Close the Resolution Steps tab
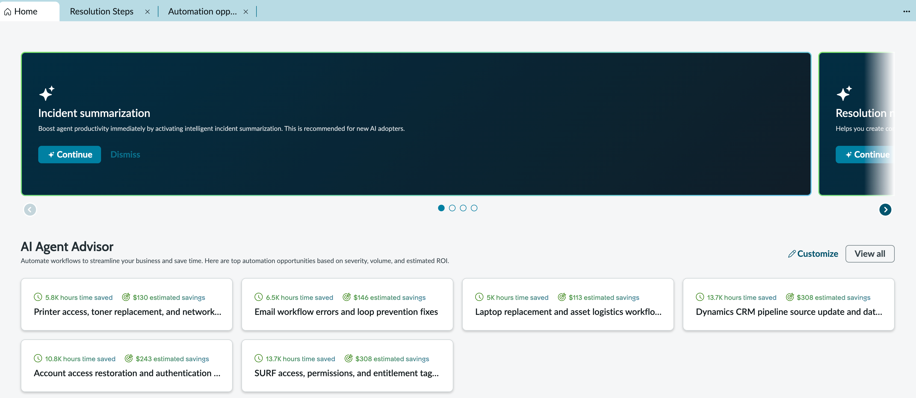 pos(147,12)
